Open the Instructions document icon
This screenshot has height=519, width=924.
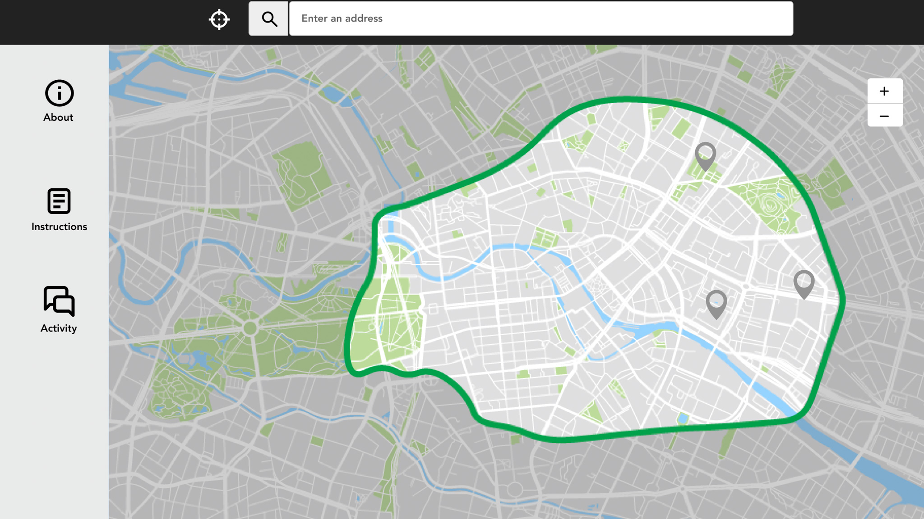tap(59, 201)
